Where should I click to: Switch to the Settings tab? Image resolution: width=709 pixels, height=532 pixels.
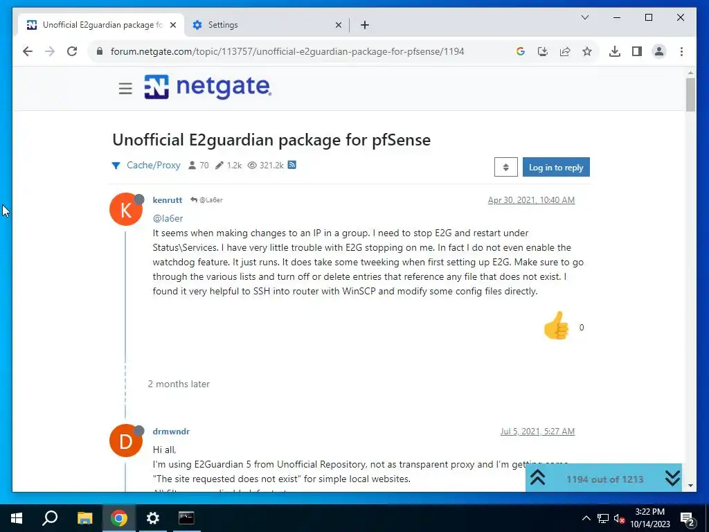(x=267, y=25)
